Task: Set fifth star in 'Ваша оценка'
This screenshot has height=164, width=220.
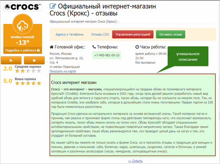Action: (x=39, y=84)
